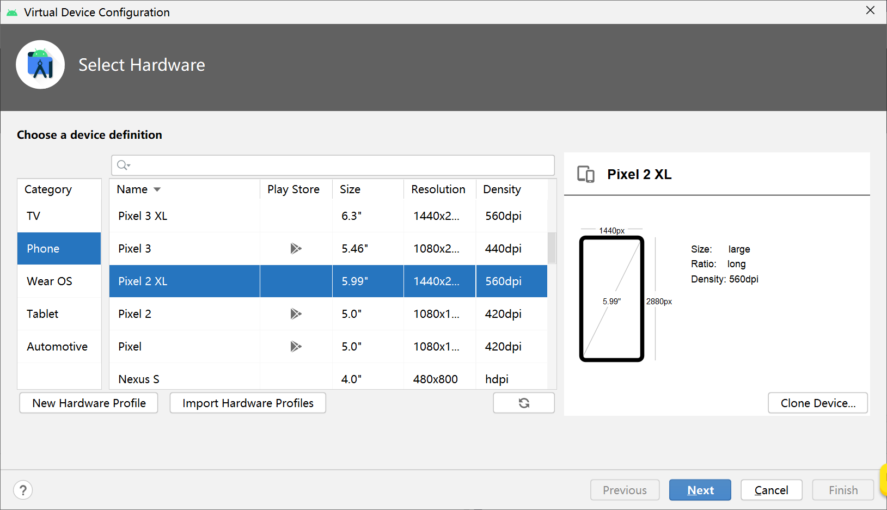Click the Category column header

click(x=59, y=189)
